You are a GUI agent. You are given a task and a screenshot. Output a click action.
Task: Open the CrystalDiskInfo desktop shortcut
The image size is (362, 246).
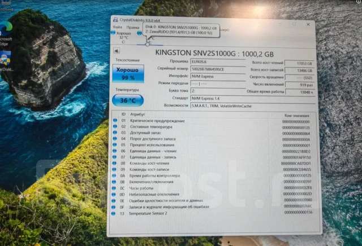[6, 61]
